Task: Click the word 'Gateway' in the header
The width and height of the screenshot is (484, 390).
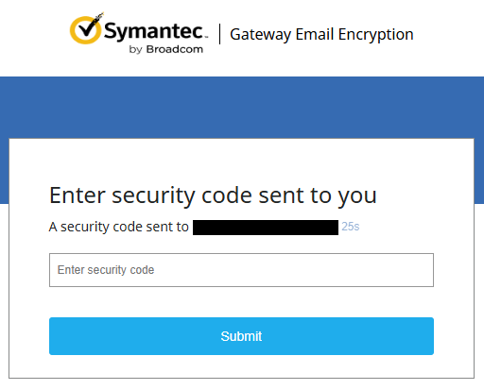Action: click(260, 35)
